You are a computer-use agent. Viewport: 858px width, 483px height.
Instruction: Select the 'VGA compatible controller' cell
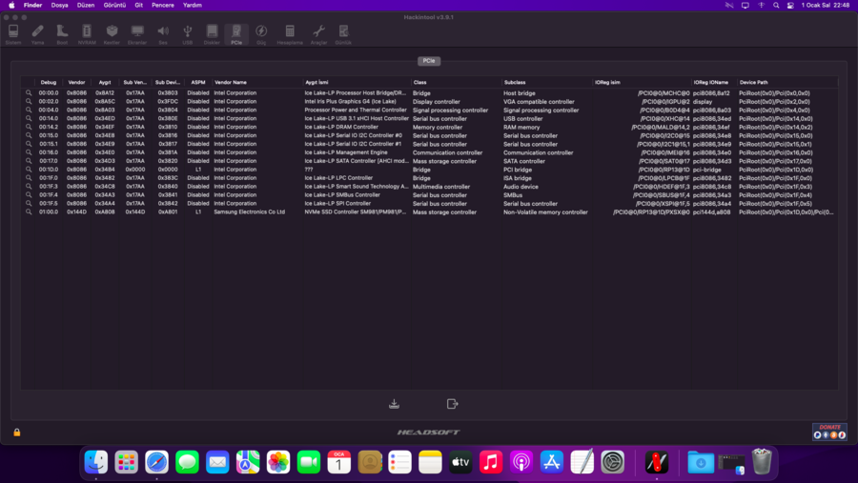tap(539, 101)
